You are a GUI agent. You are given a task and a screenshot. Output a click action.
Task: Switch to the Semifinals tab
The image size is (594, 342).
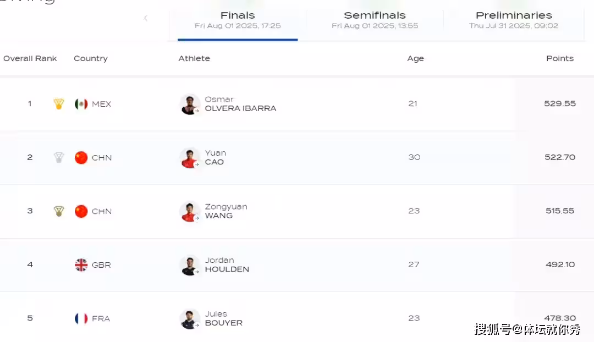click(x=375, y=20)
